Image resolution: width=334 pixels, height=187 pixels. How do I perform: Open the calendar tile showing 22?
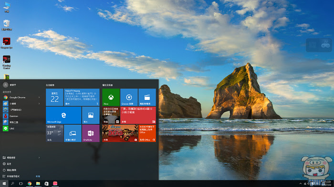[x=54, y=98]
